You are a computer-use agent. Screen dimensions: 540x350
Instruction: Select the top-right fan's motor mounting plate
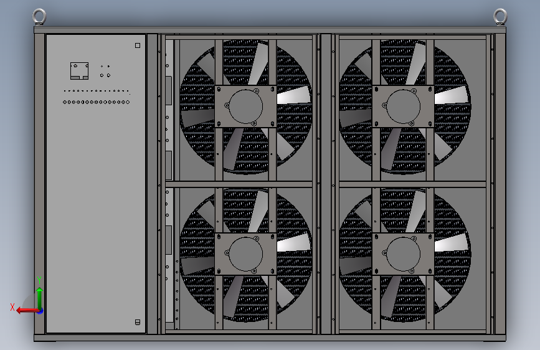click(x=403, y=106)
